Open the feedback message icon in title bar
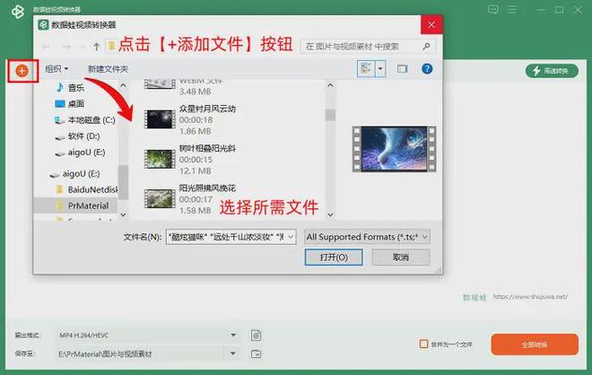Screen dimensions: 592x375 point(492,10)
